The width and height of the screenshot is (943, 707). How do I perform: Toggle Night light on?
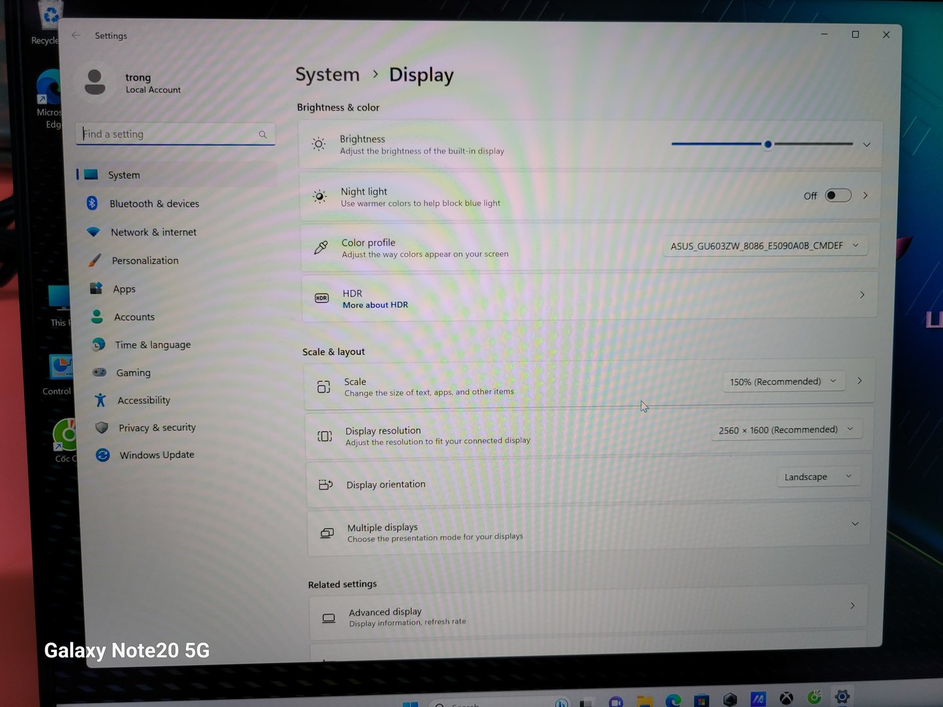point(838,196)
